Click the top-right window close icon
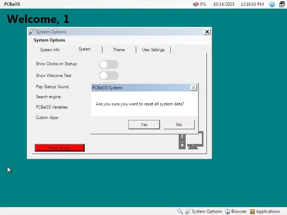287x215 pixels. coord(282,4)
